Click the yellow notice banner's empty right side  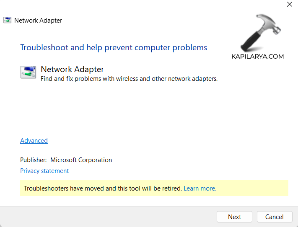click(256, 188)
